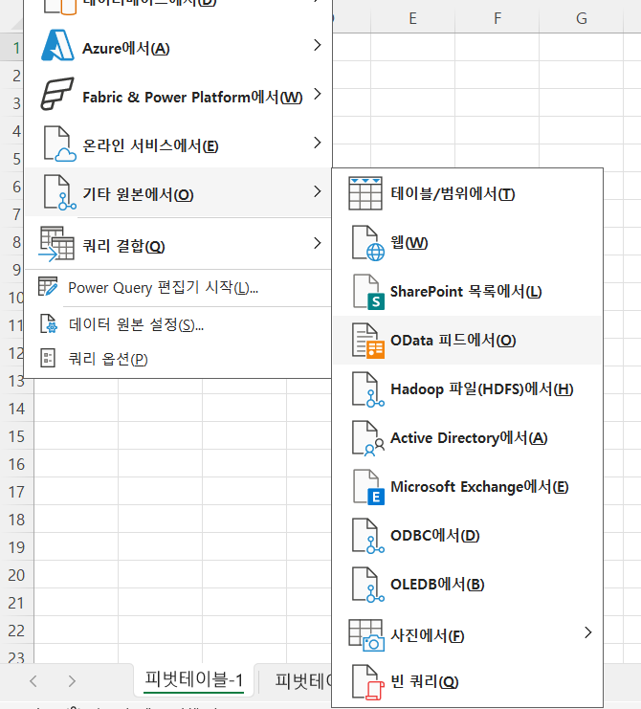Launch Power Query 편집기 시작(L)
This screenshot has width=641, height=709.
(x=178, y=288)
